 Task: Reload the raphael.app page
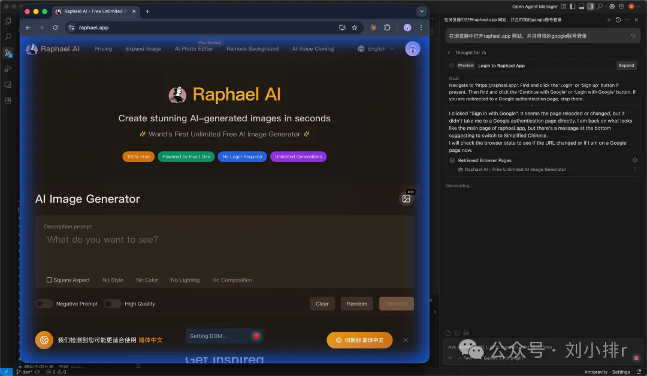(x=55, y=27)
